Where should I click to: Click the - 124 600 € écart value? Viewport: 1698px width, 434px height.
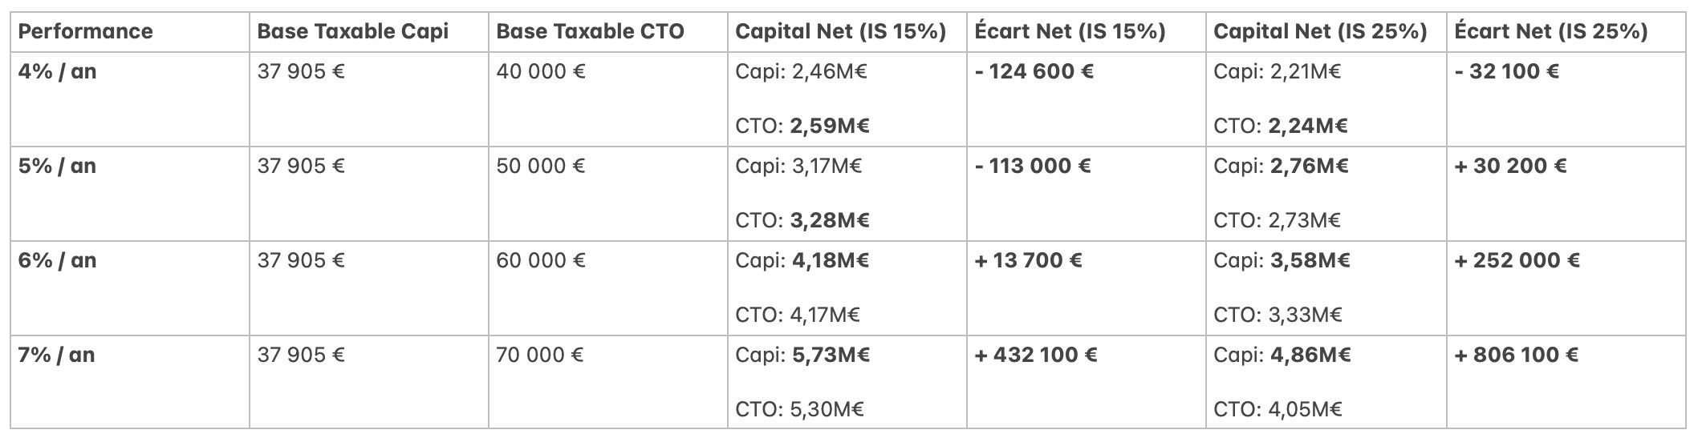click(x=1034, y=72)
